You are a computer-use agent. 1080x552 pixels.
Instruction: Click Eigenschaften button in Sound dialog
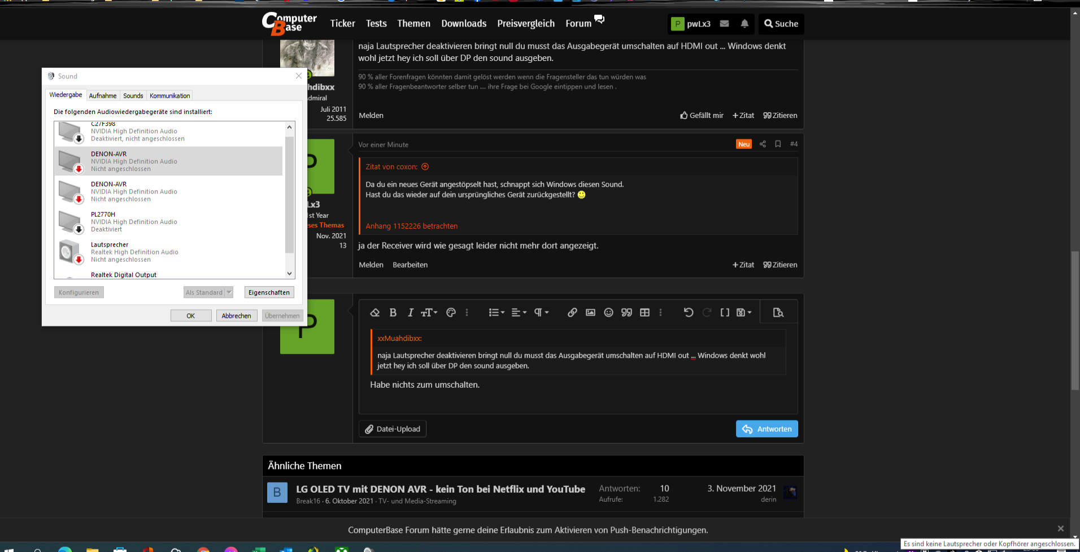click(269, 292)
